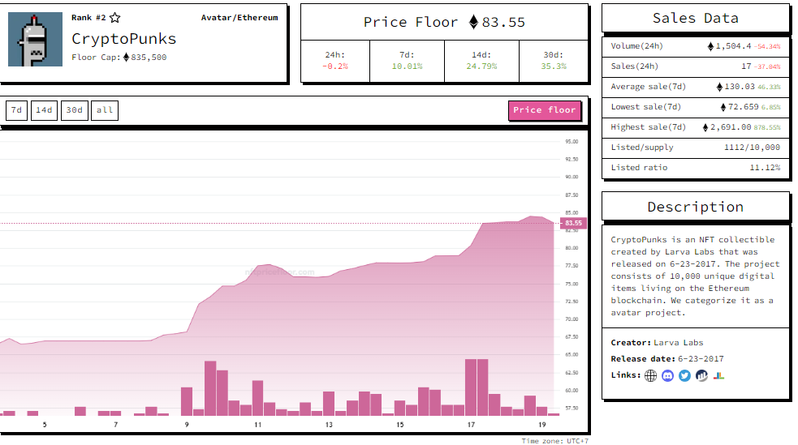Open the dark blue bar-chart link icon
The height and width of the screenshot is (445, 798).
tap(702, 375)
